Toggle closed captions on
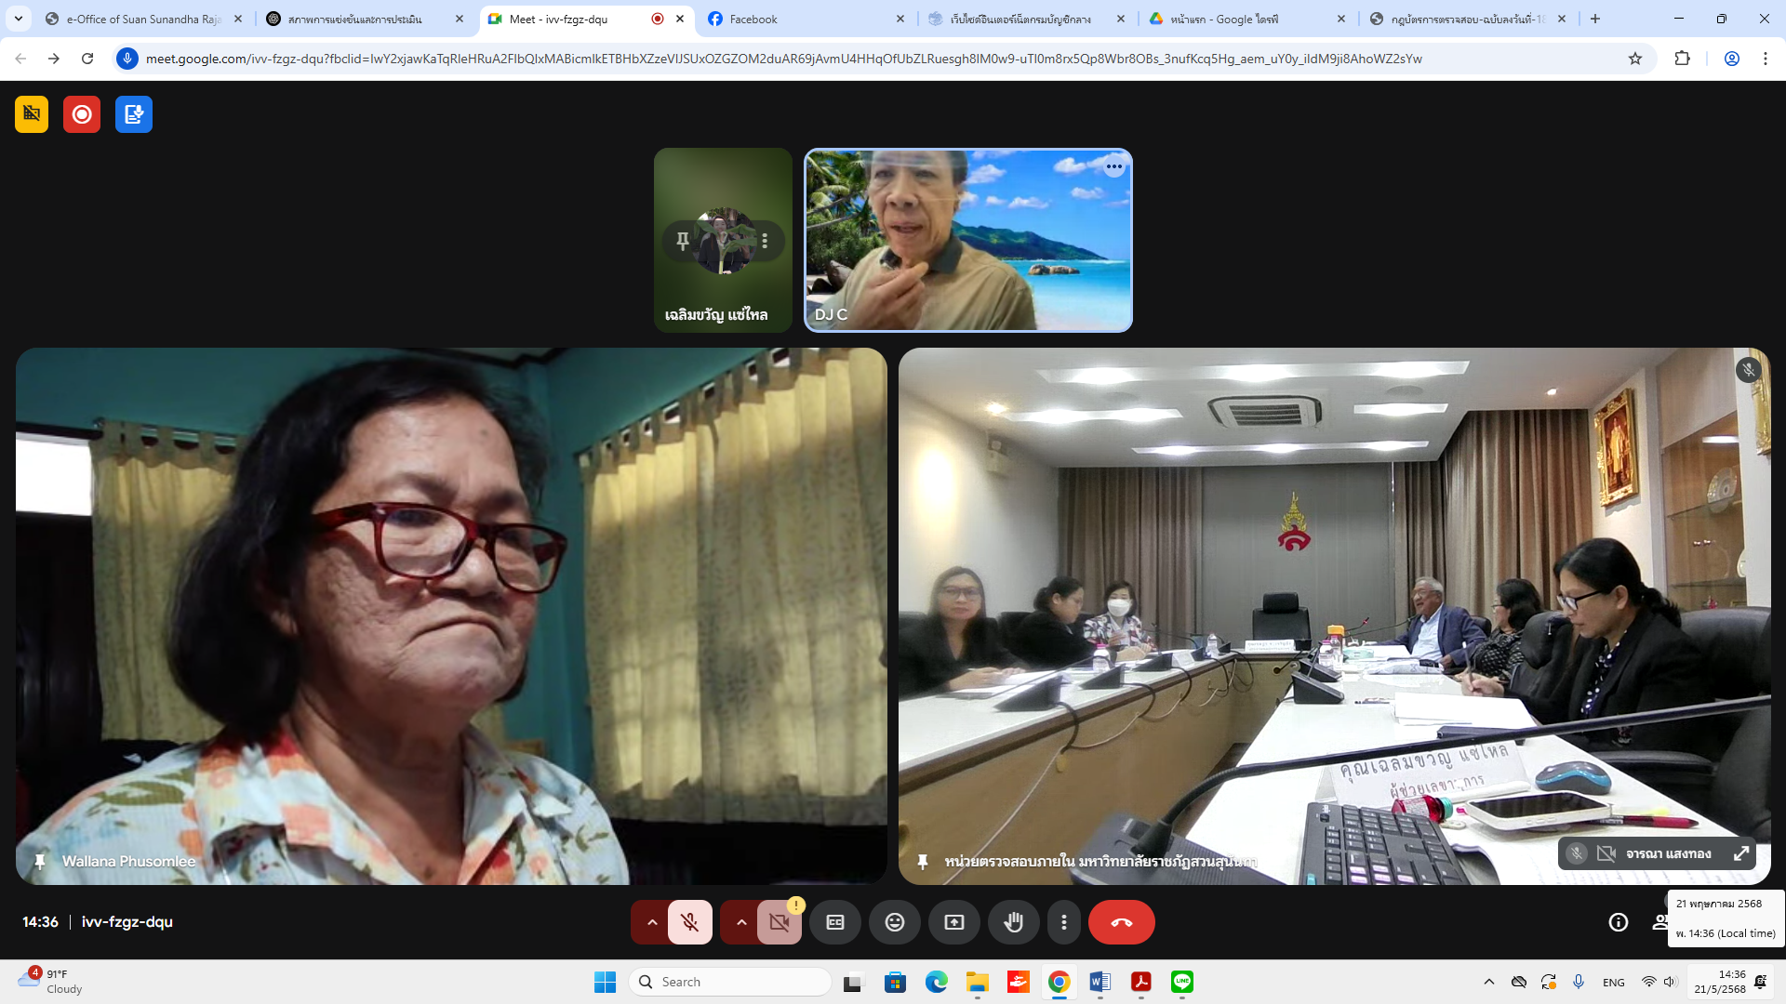 tap(835, 922)
